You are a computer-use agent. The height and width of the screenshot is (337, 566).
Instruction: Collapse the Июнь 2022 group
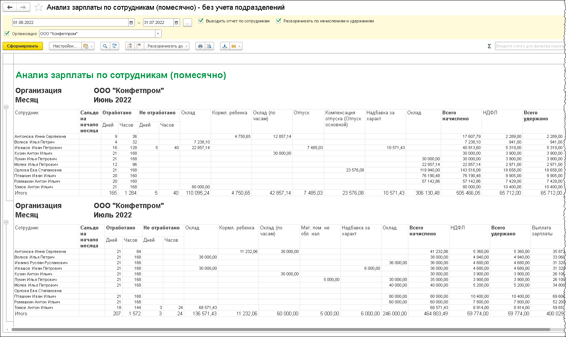pos(6,107)
